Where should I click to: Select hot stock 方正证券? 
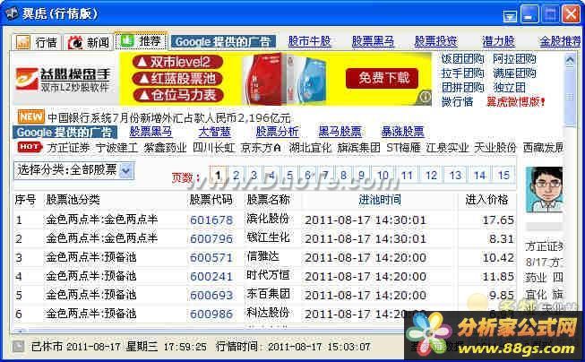point(68,148)
